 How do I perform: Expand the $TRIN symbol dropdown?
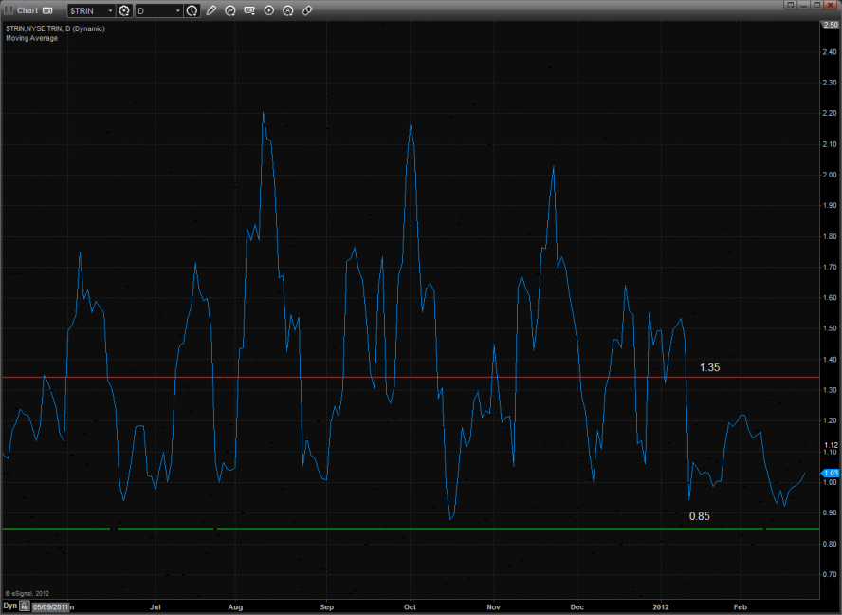click(109, 10)
